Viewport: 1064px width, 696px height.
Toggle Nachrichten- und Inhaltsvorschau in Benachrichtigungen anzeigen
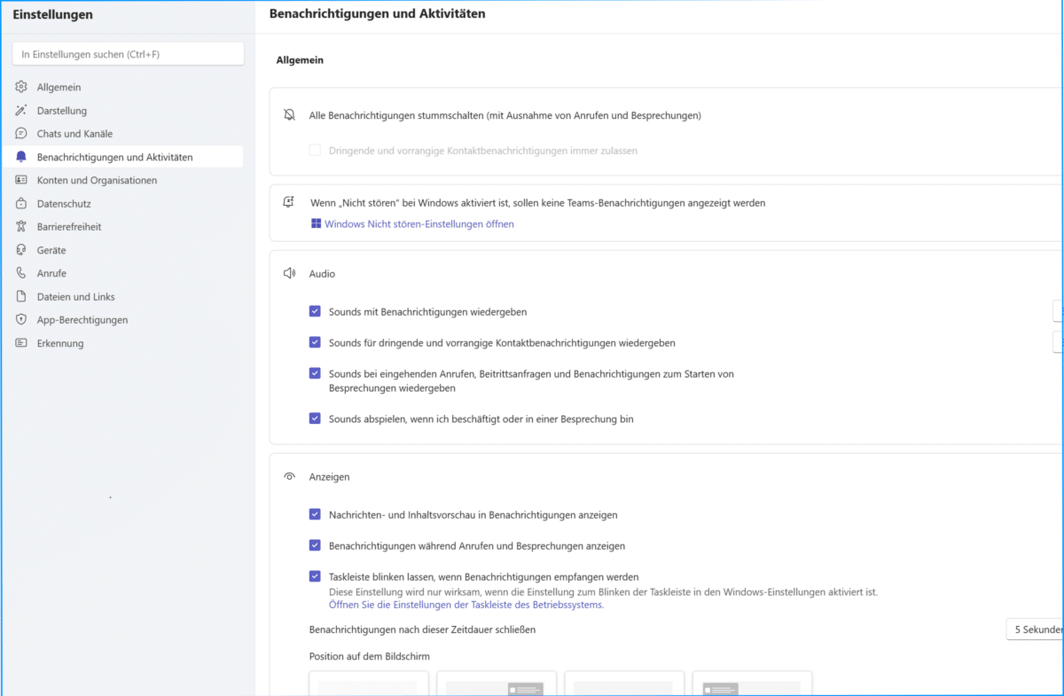[x=315, y=514]
